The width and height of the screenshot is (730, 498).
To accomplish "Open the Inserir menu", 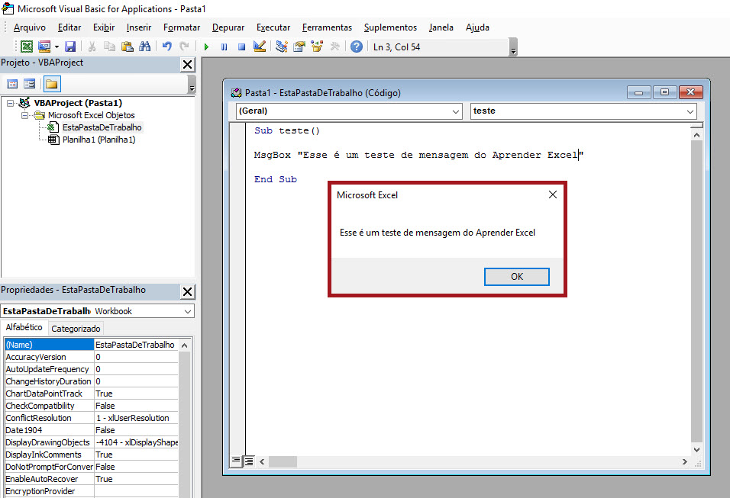I will [139, 27].
